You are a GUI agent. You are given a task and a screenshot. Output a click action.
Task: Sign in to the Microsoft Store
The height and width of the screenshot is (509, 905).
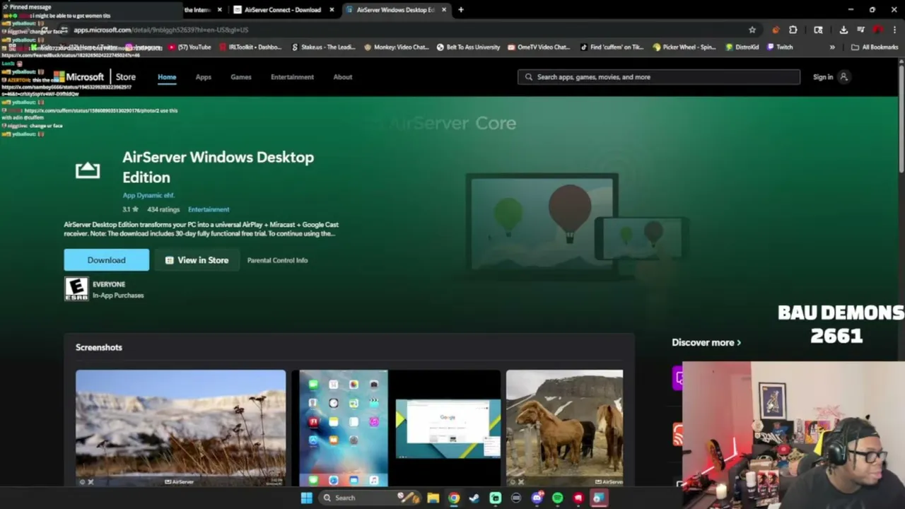tap(830, 77)
